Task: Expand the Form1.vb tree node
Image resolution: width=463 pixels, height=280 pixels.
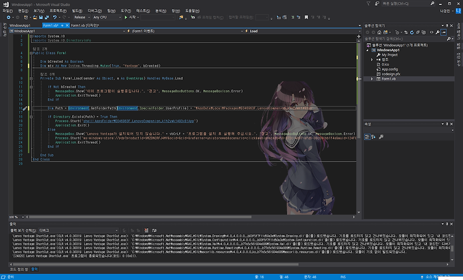Action: 372,79
